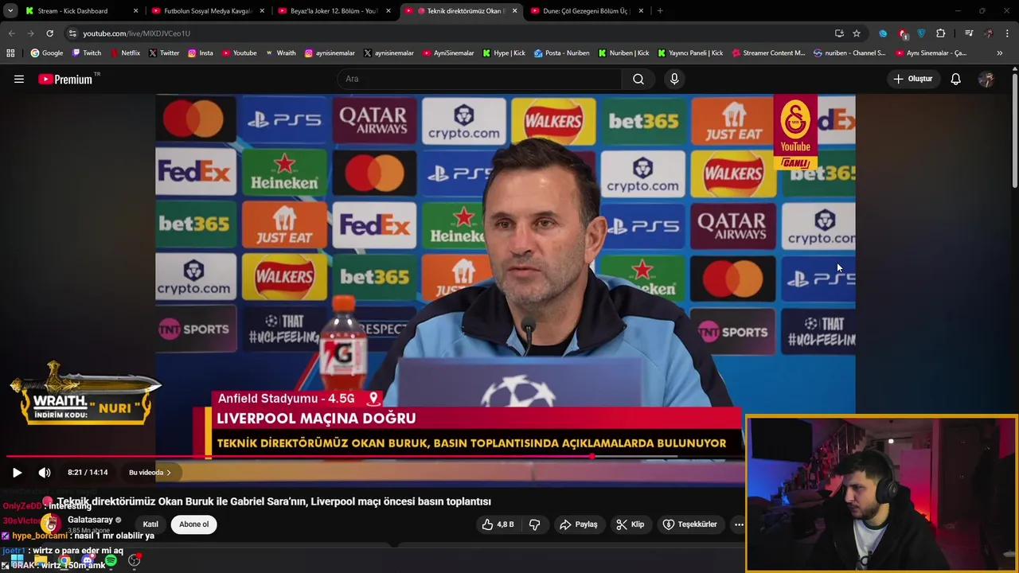Screen dimensions: 1019x573
Task: Open the Aynı Sinemalar - Ça... bookmark
Action: coord(931,53)
